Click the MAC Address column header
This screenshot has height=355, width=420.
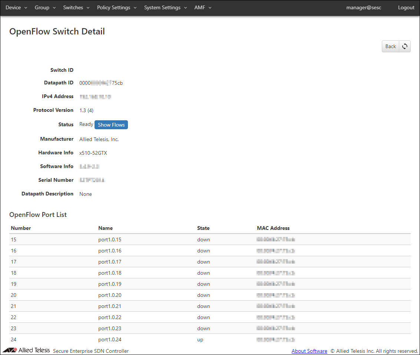coord(273,228)
